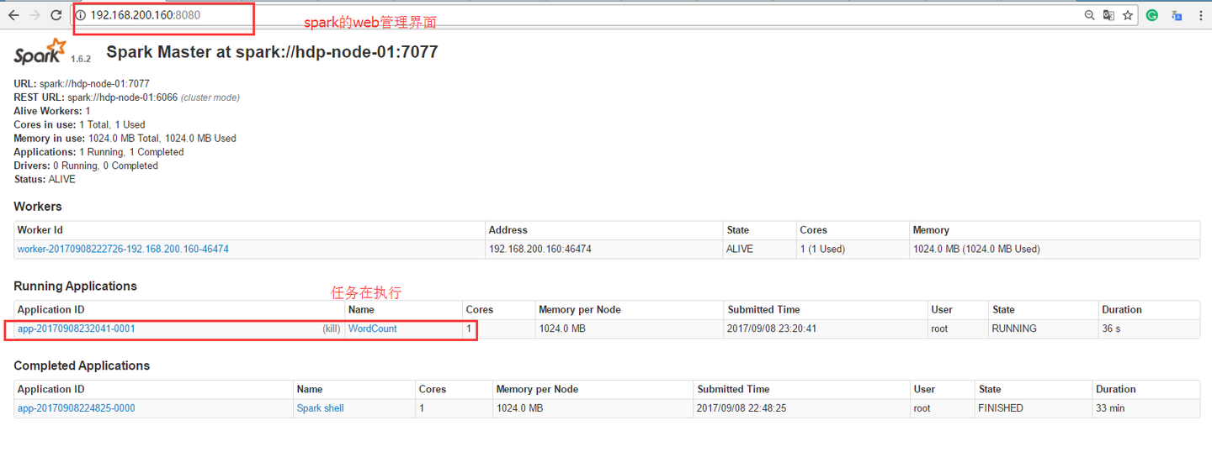Open the translate page icon
Image resolution: width=1212 pixels, height=473 pixels.
click(x=1108, y=15)
